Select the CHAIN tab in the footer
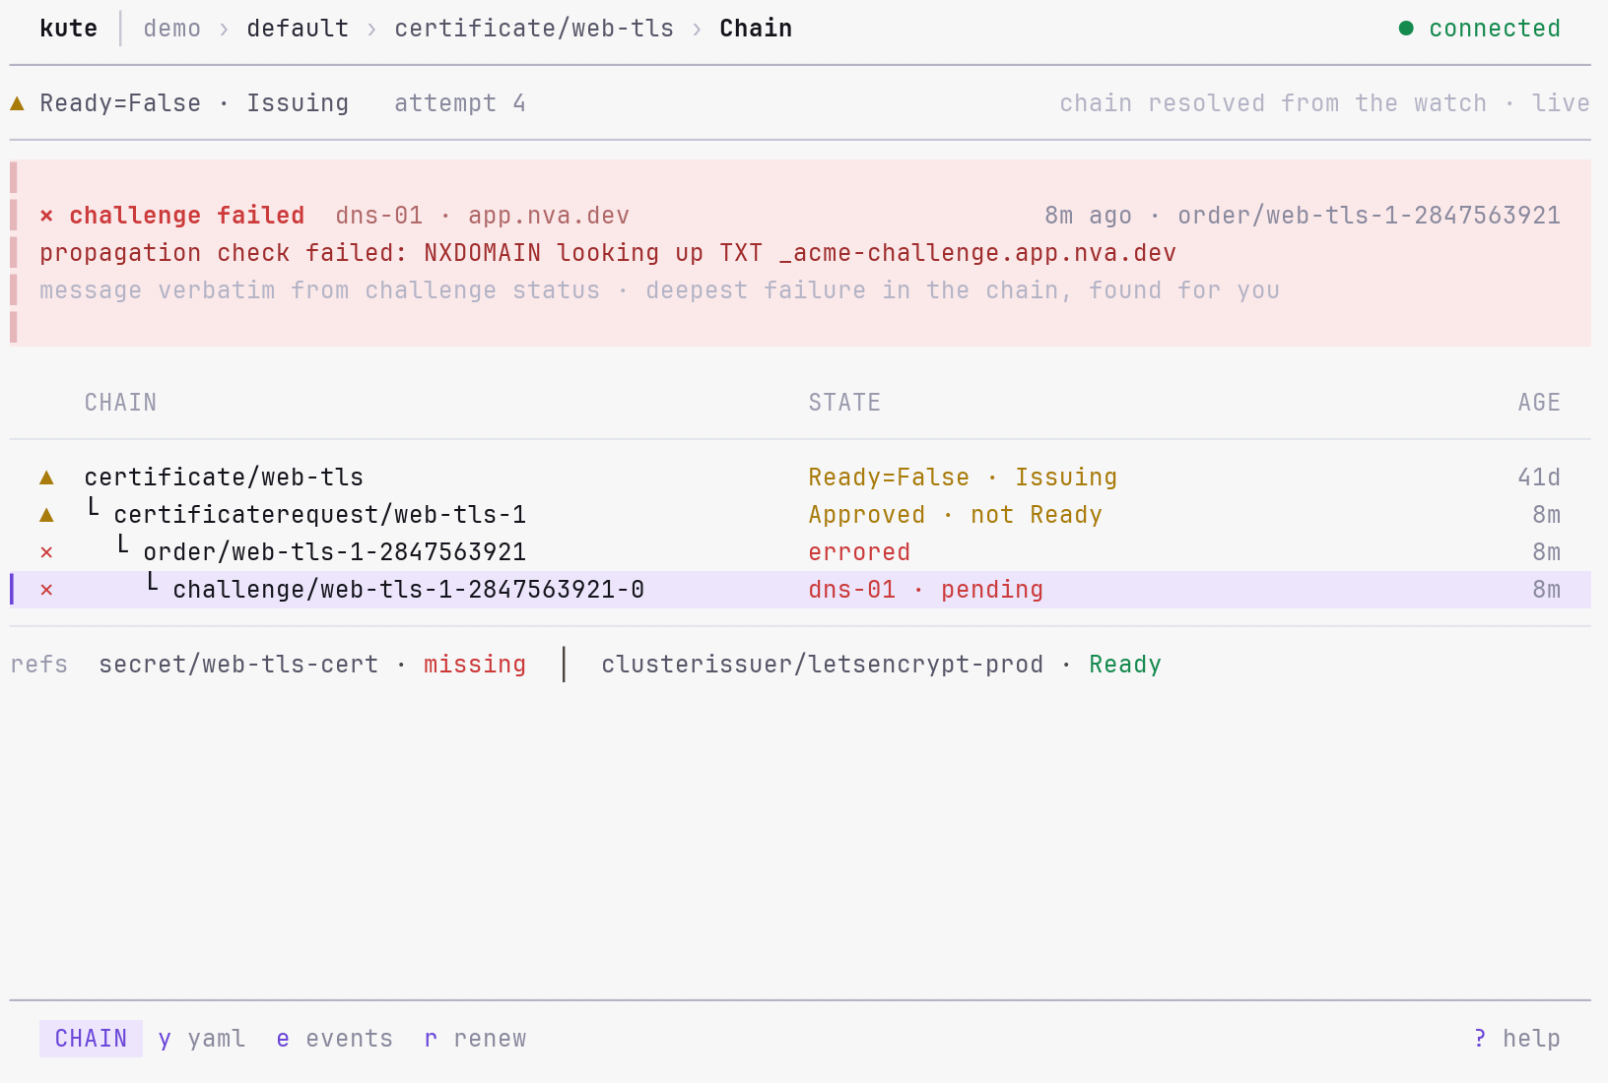The height and width of the screenshot is (1083, 1608). 91,1039
